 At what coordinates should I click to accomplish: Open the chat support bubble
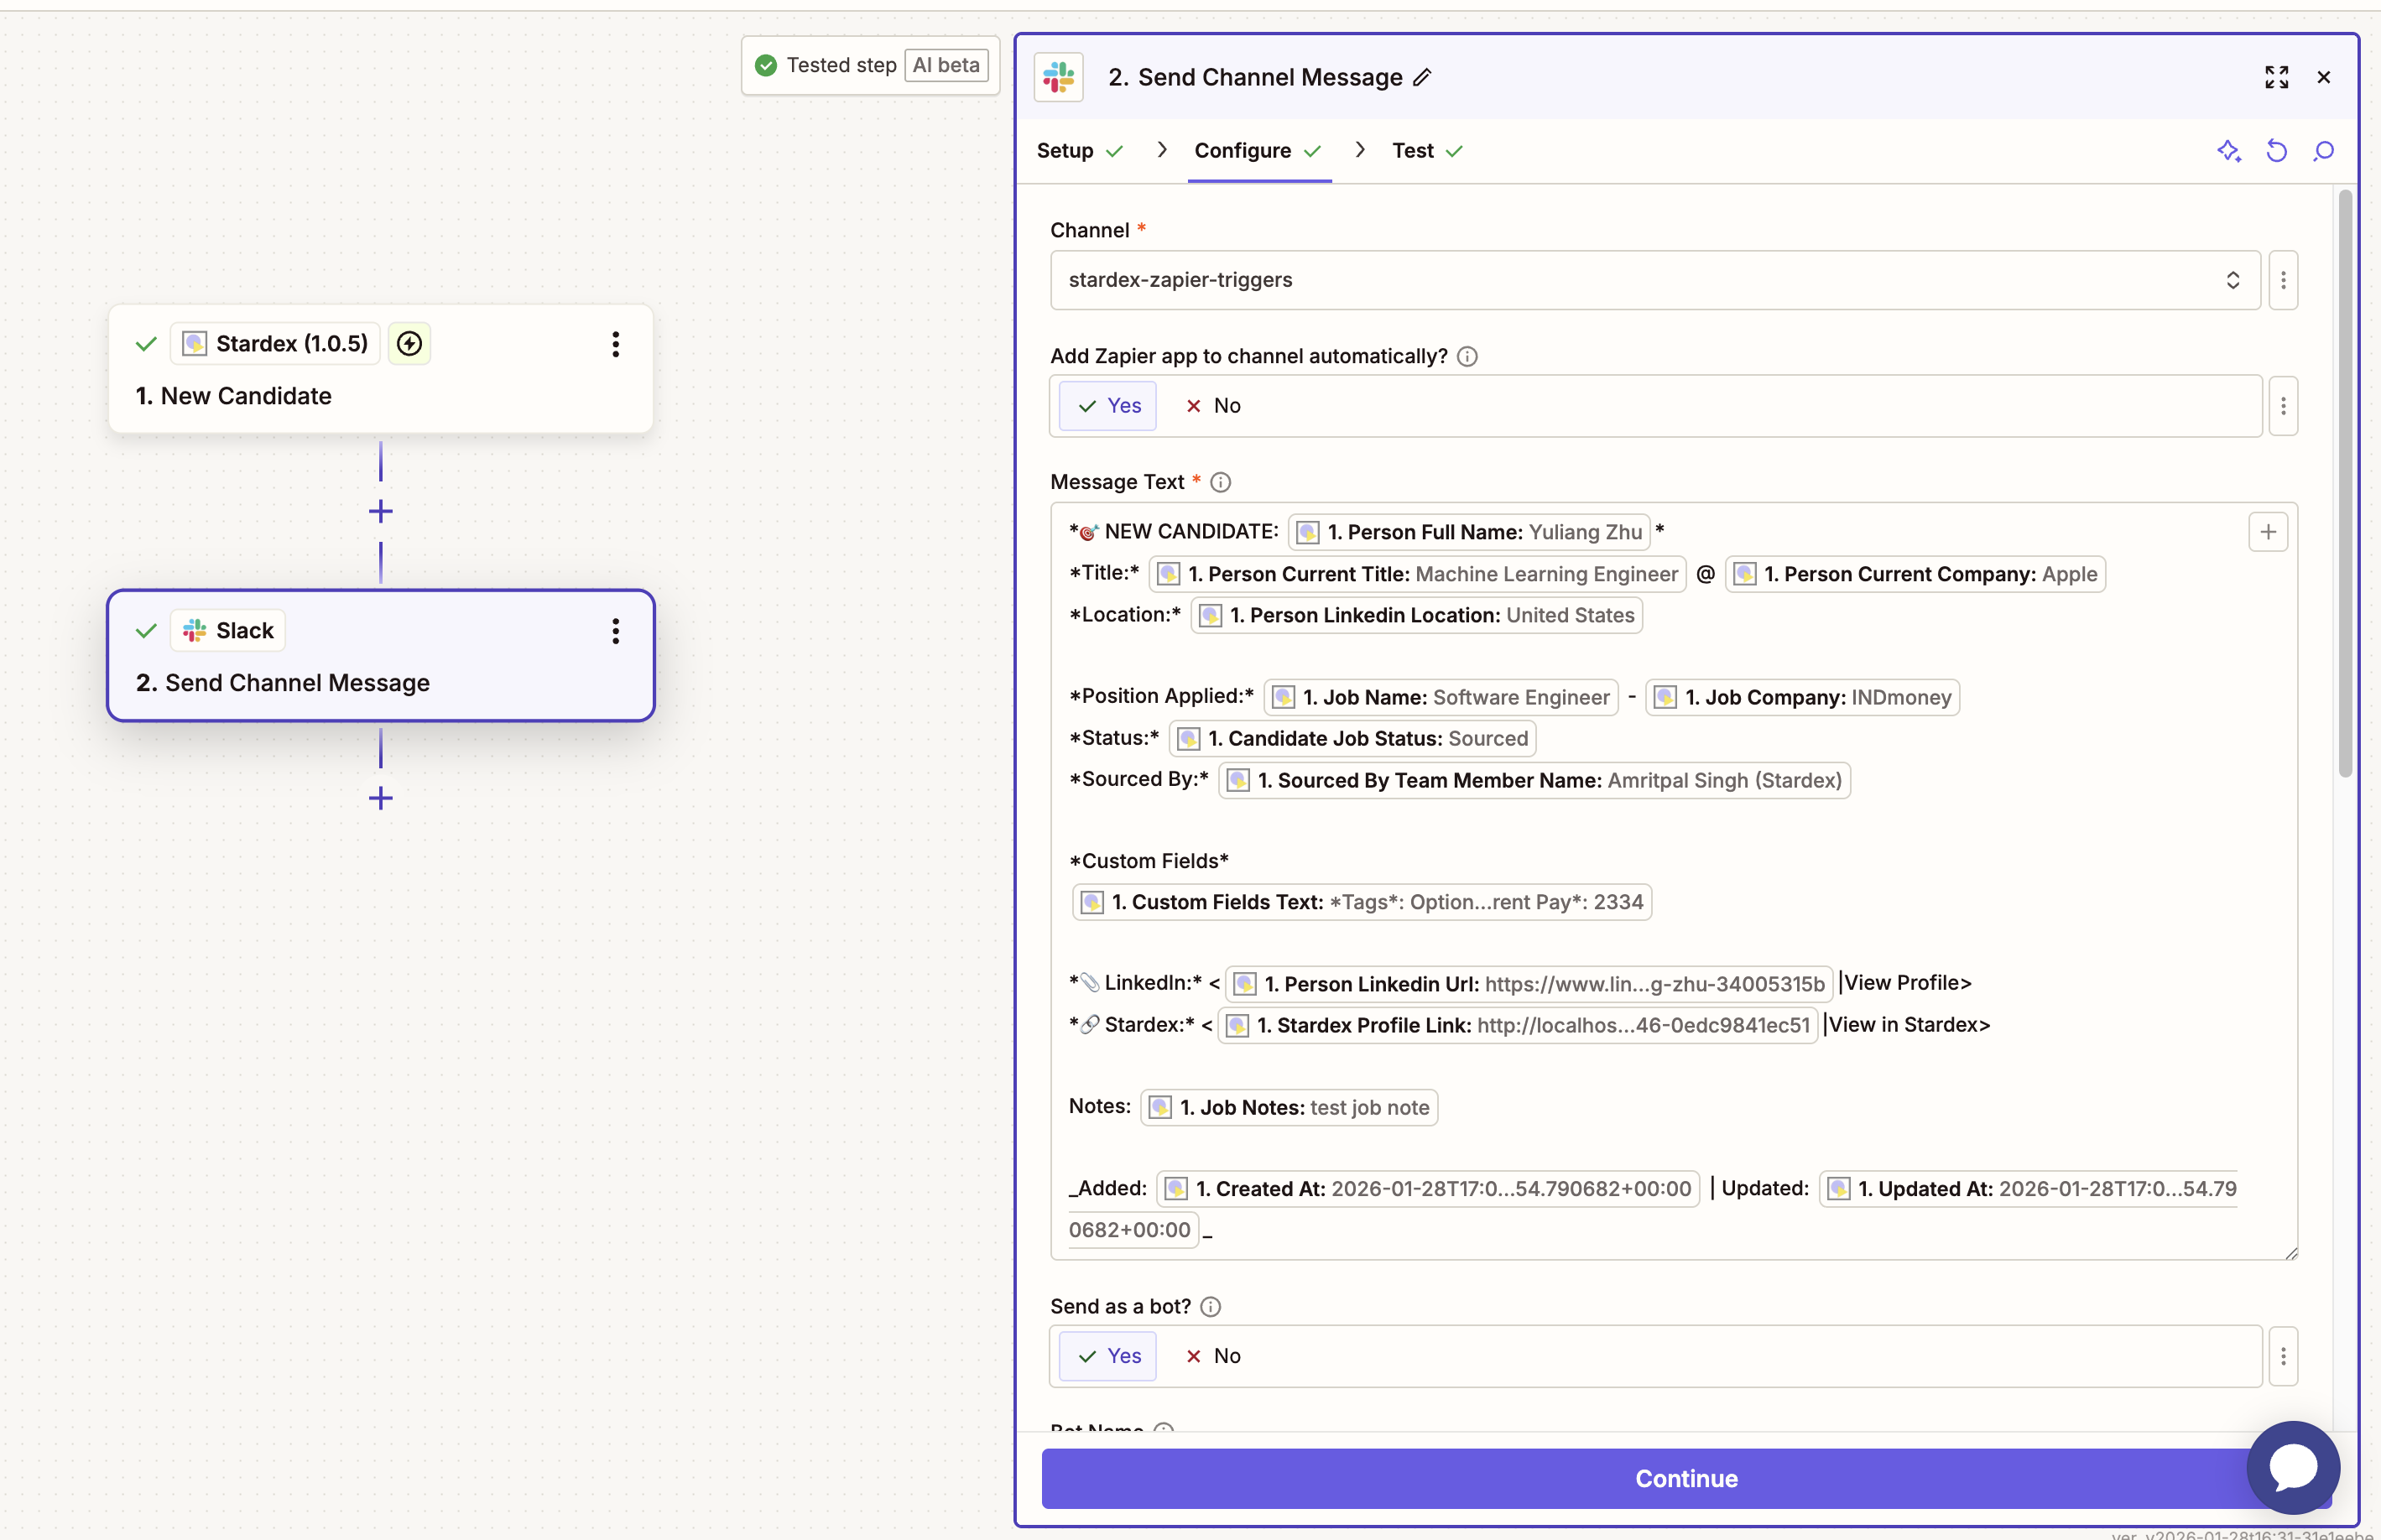2293,1467
